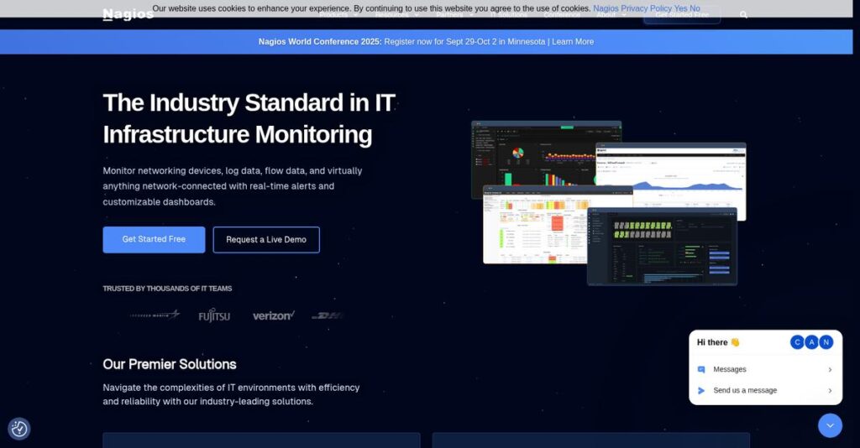Click the Navigate the complexities description text
860x448 pixels.
point(231,394)
